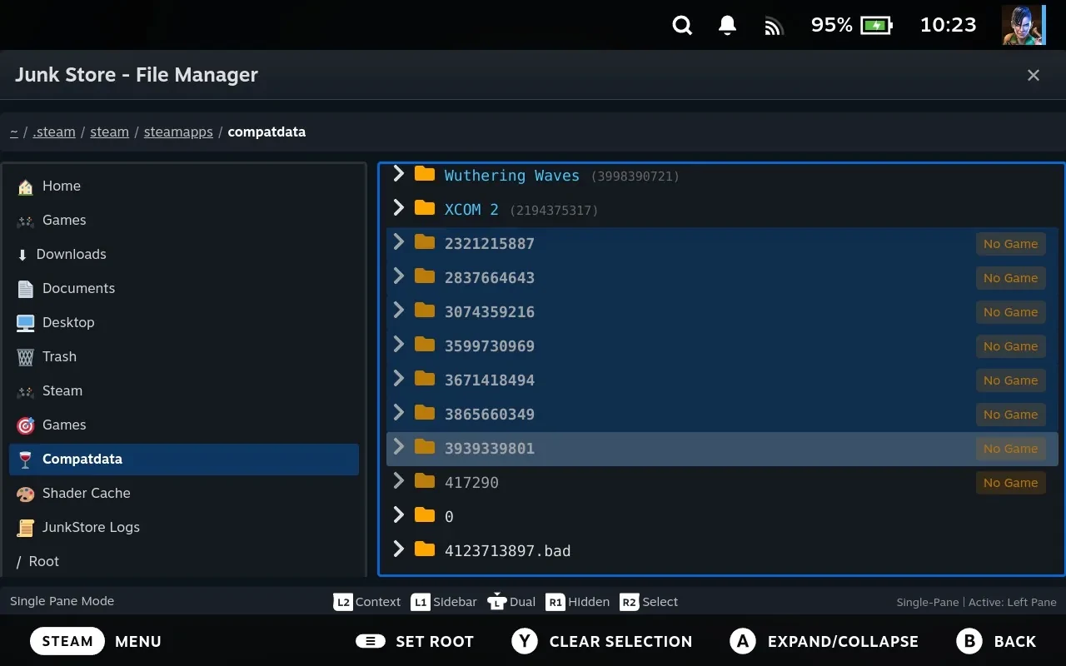The image size is (1066, 666).
Task: Click the battery status icon
Action: click(x=876, y=26)
